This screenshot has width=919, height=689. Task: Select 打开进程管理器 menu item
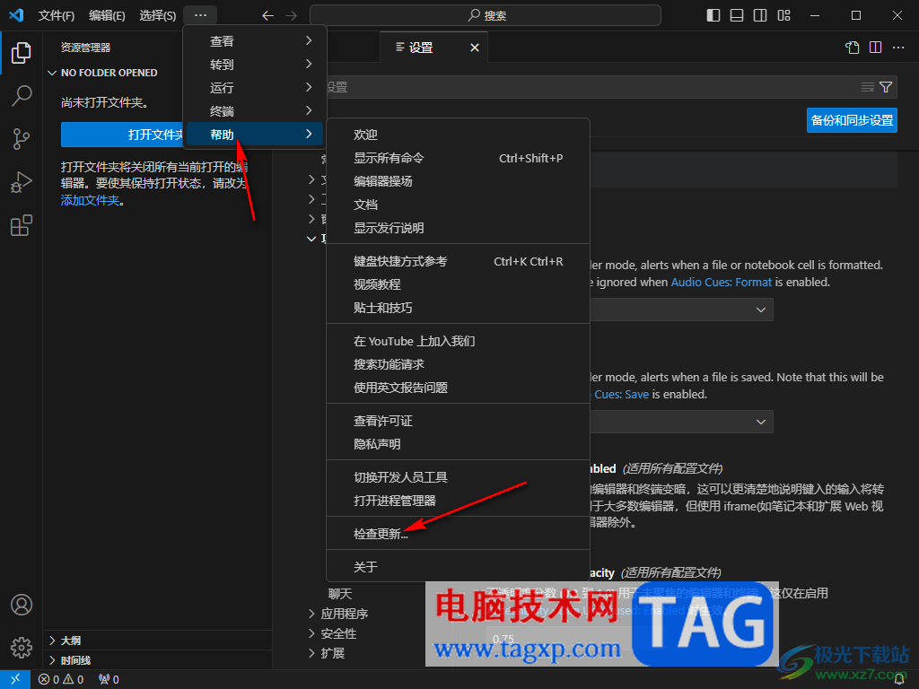tap(458, 501)
